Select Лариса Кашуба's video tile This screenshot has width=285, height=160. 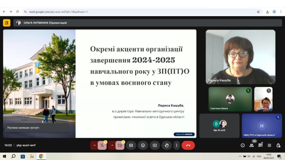point(240,57)
